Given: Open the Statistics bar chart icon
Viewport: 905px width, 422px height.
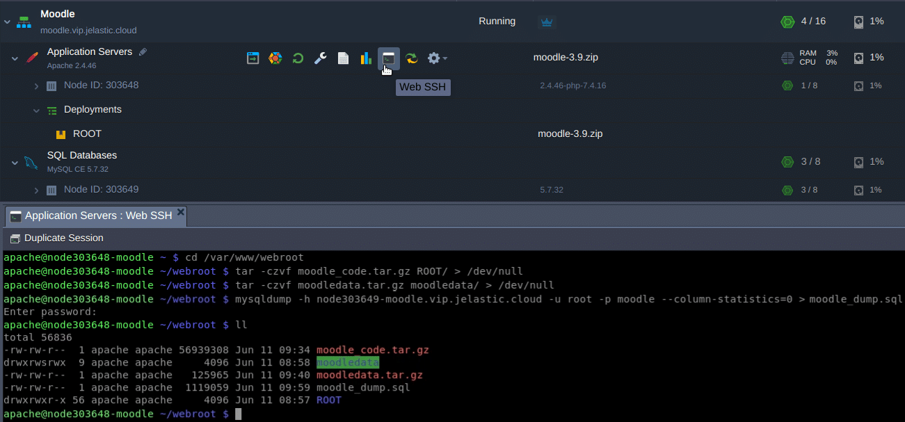Looking at the screenshot, I should tap(365, 58).
